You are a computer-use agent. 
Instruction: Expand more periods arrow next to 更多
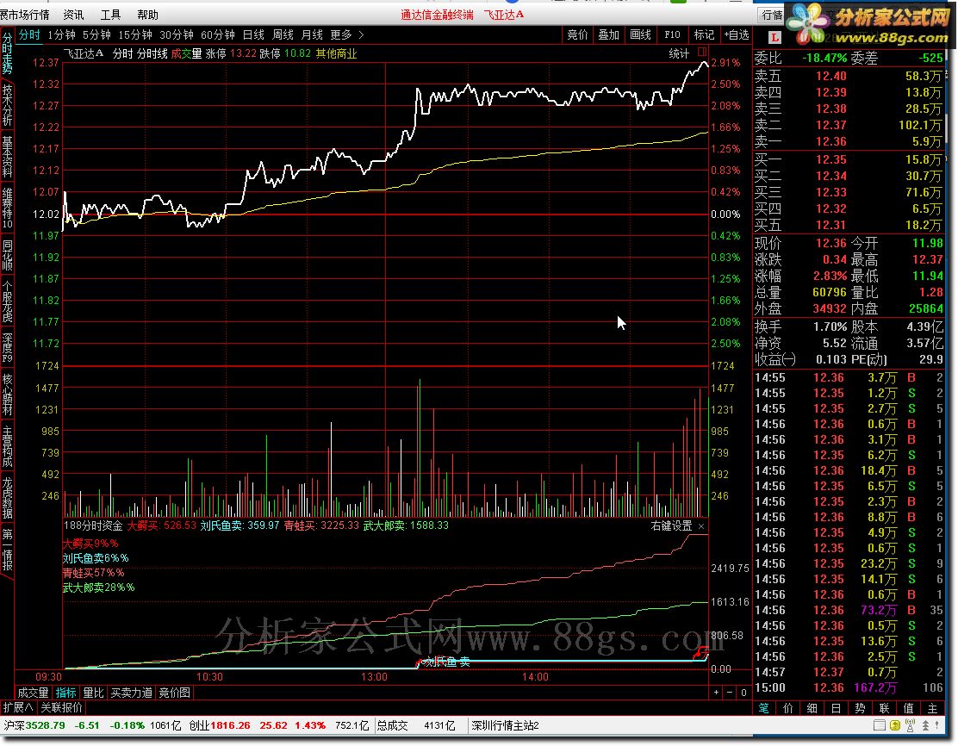(361, 34)
